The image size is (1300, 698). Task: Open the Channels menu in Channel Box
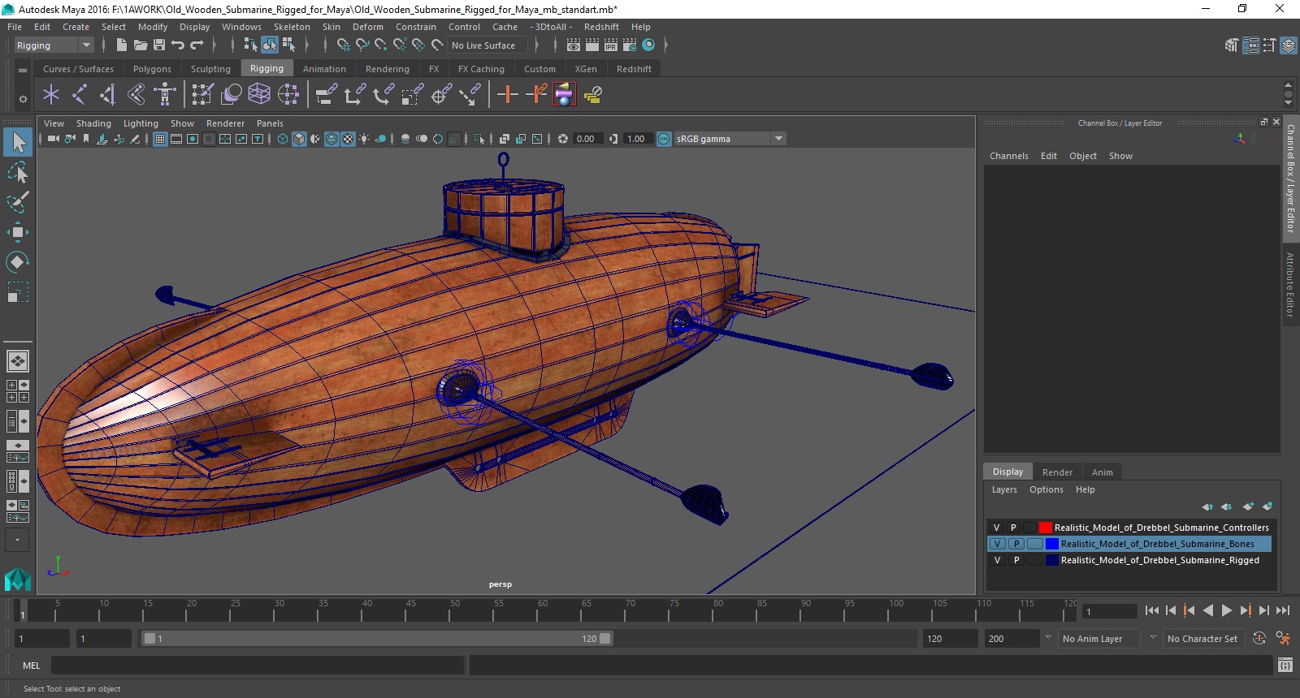tap(1008, 156)
